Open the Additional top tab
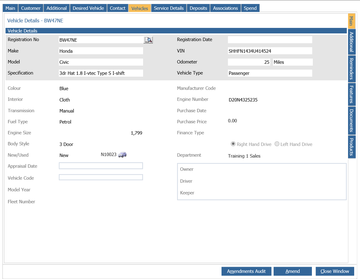Screen dimensions: 360x279 pyautogui.click(x=56, y=8)
